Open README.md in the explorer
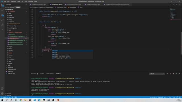This screenshot has height=102, width=182. (11, 74)
